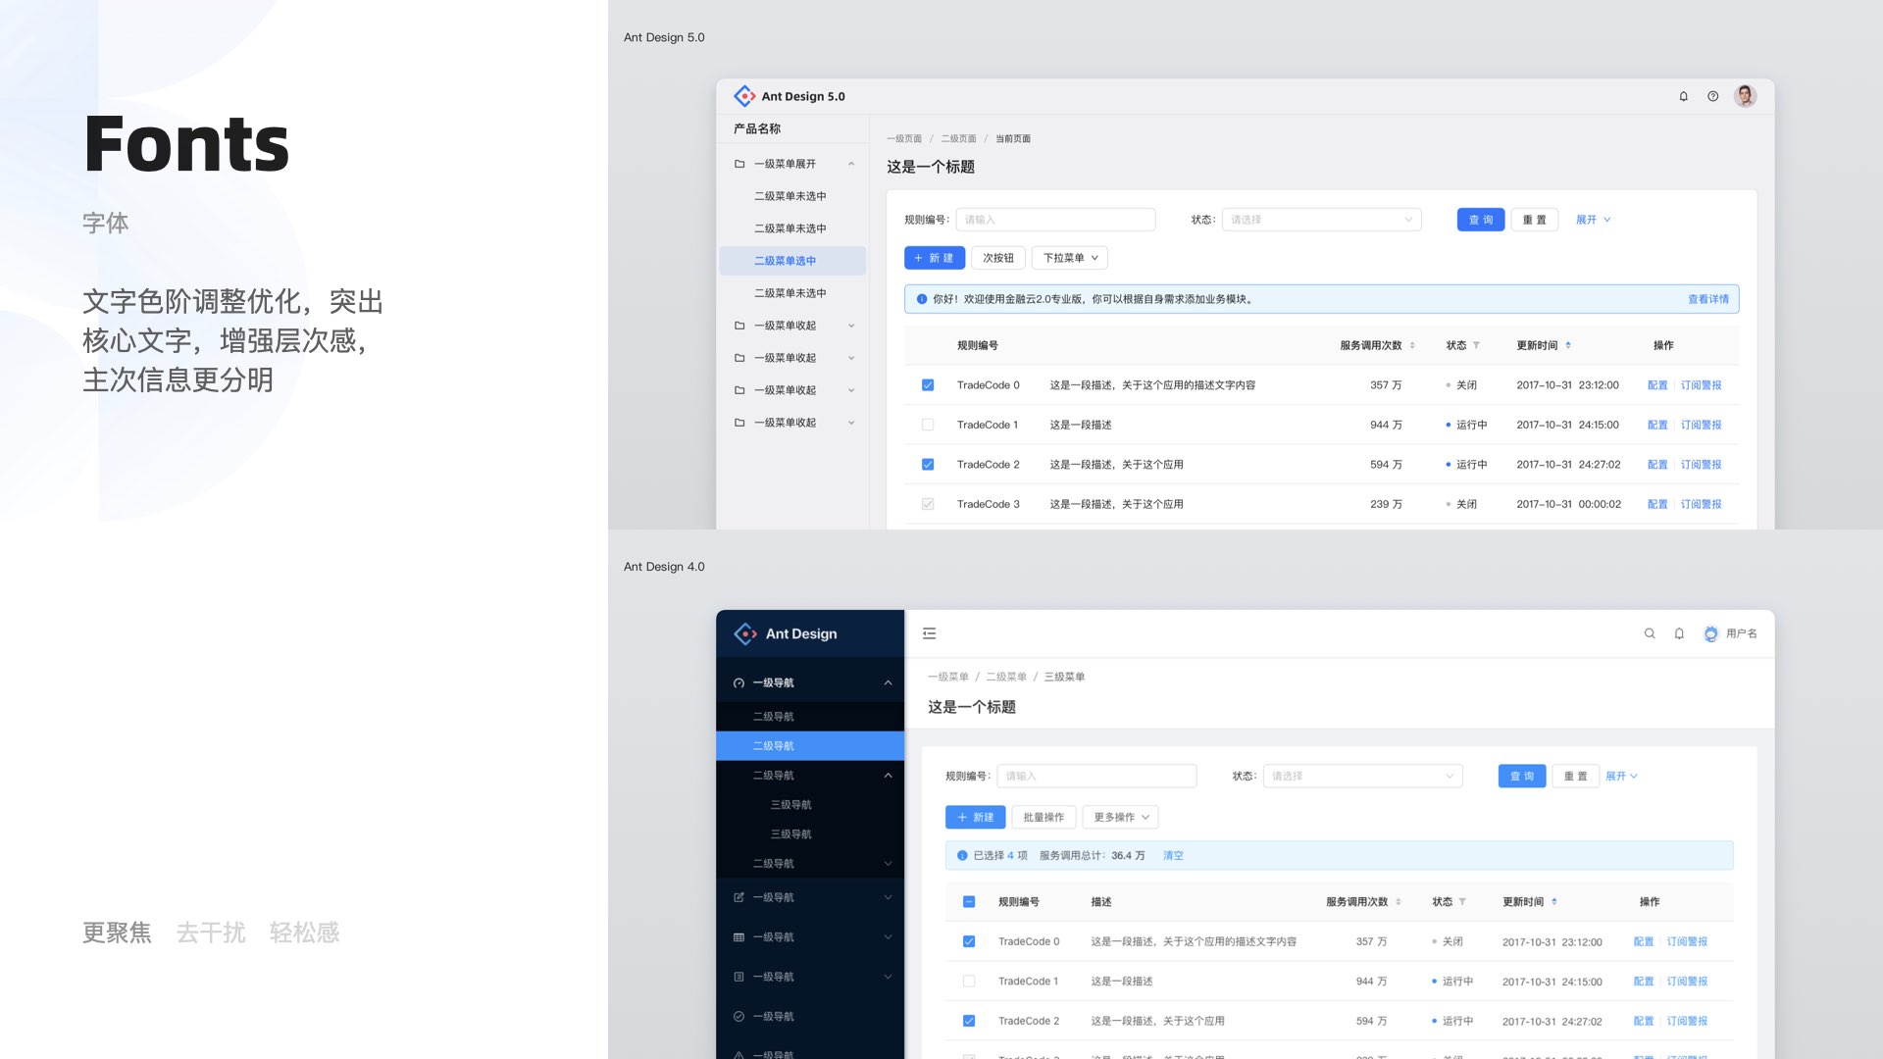This screenshot has height=1059, width=1883.
Task: Click 订阅警报 link for TradeCode 2 in 4.0
Action: 1687,1021
